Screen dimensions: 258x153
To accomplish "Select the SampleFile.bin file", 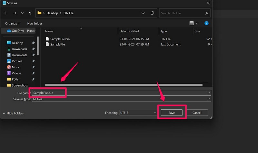I will (60, 39).
